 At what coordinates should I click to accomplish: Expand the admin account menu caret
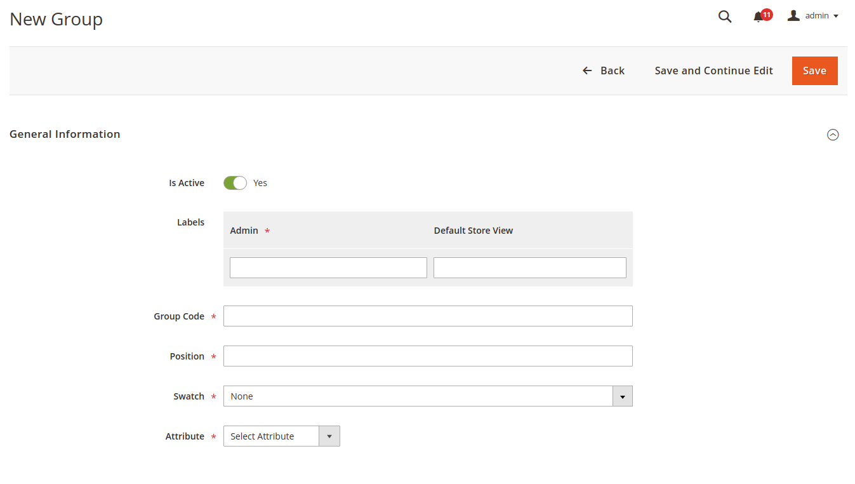coord(836,17)
